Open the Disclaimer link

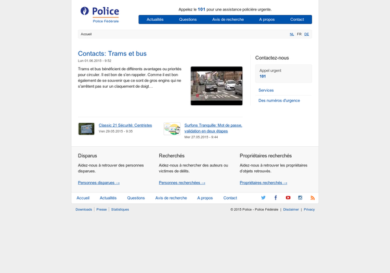pyautogui.click(x=291, y=209)
